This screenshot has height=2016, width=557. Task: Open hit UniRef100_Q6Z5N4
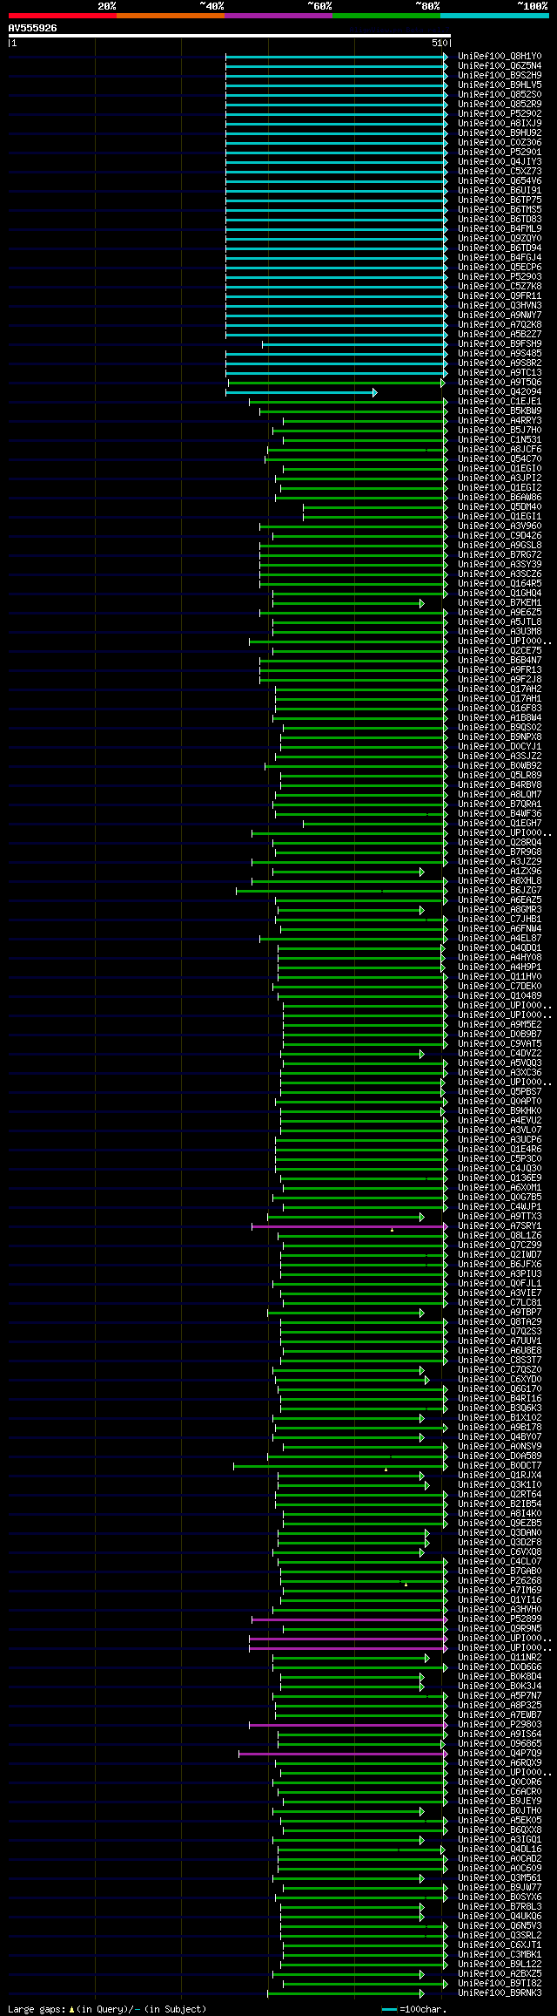coord(500,66)
